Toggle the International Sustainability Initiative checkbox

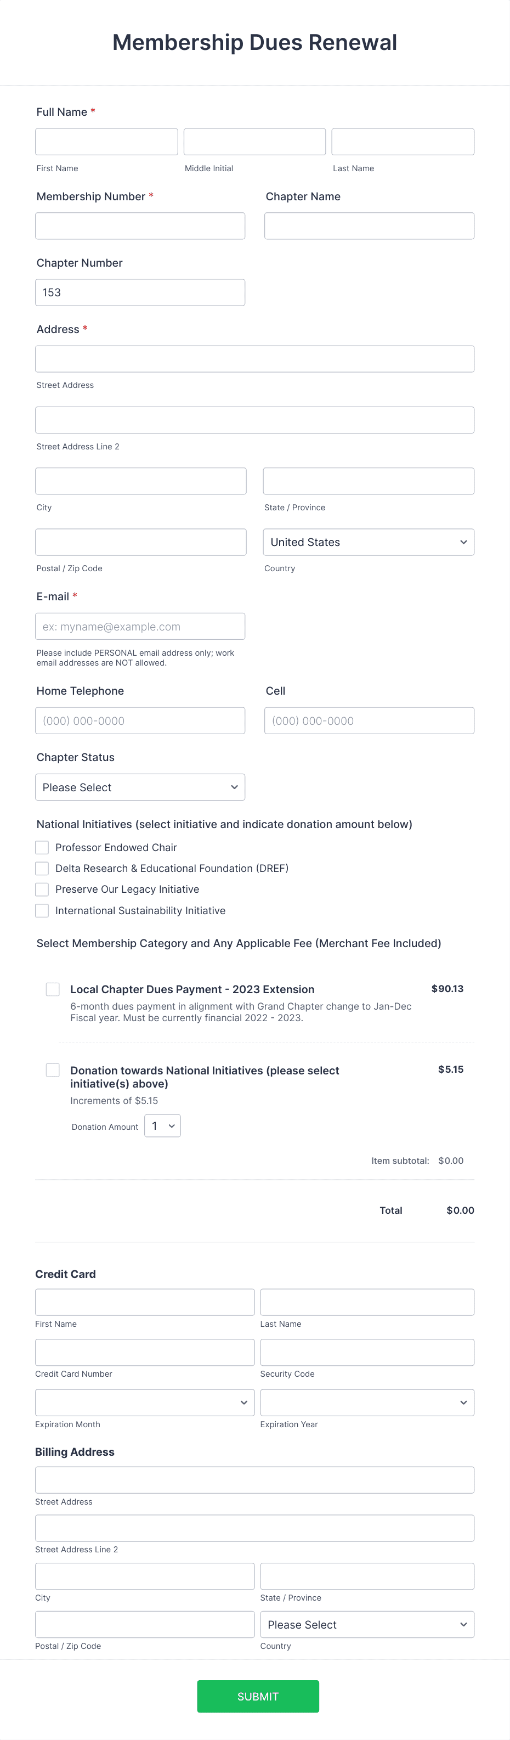pyautogui.click(x=41, y=910)
